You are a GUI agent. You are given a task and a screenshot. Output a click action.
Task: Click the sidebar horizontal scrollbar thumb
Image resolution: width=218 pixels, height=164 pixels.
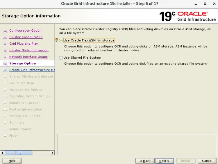coord(18,153)
